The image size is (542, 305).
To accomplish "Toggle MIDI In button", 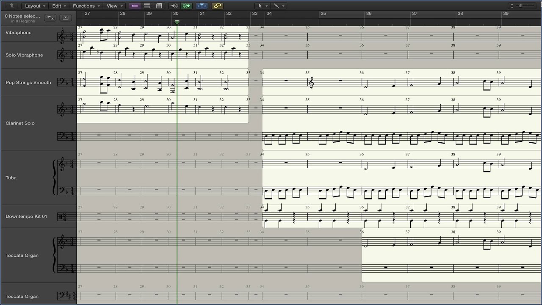I will [x=174, y=6].
